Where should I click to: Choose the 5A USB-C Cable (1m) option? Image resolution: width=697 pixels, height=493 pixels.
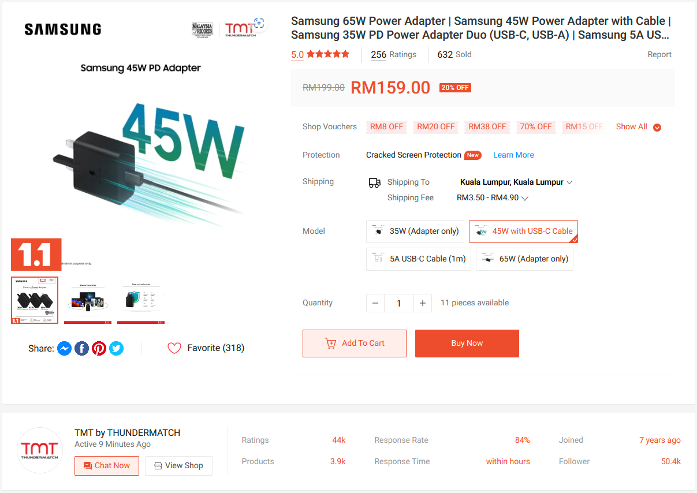tap(419, 259)
